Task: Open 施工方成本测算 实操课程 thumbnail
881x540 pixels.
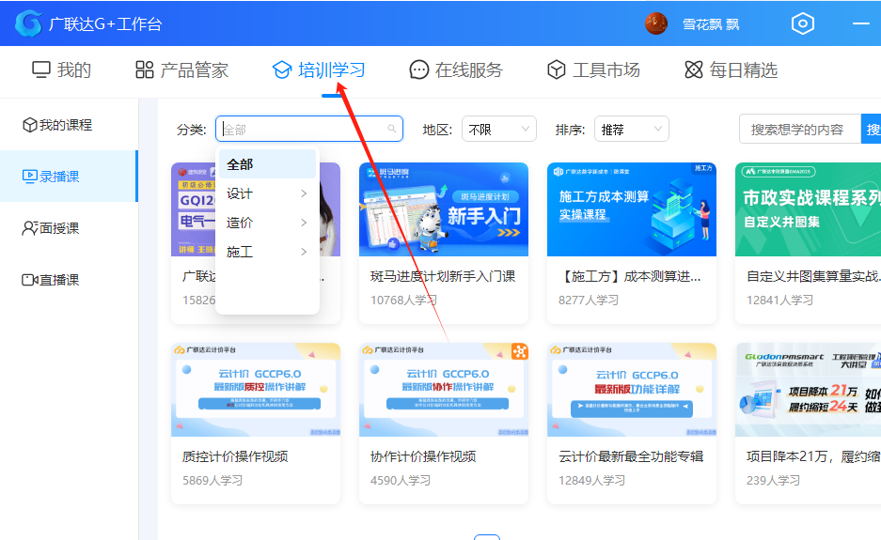Action: pos(632,209)
